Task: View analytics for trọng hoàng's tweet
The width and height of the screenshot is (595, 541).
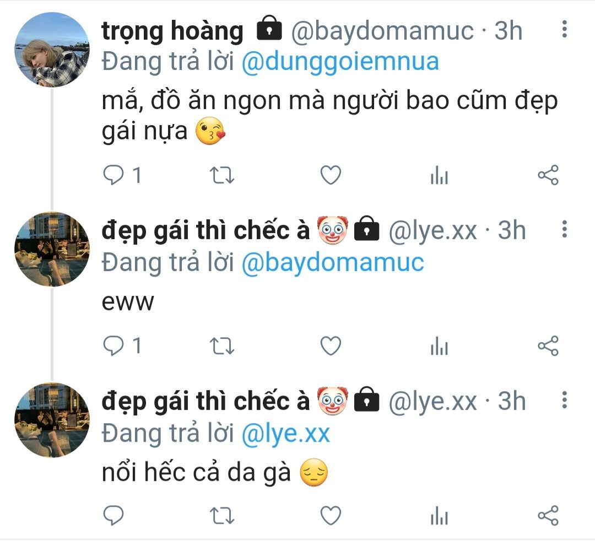Action: [439, 176]
